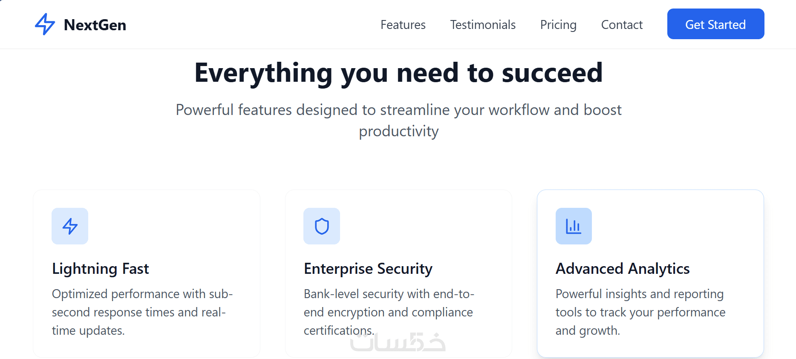Select the Advanced Analytics card title
The image size is (796, 359).
pos(623,269)
